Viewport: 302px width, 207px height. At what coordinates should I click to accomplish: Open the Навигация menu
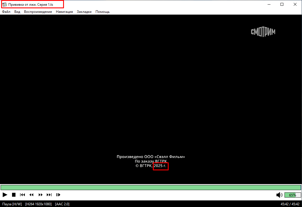tap(64, 12)
